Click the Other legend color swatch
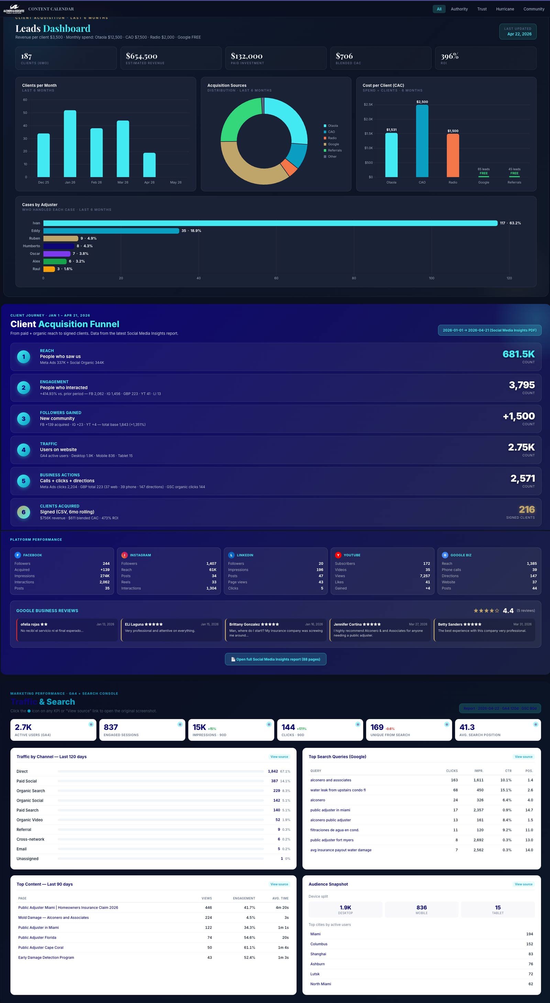This screenshot has height=1003, width=550. pos(325,157)
